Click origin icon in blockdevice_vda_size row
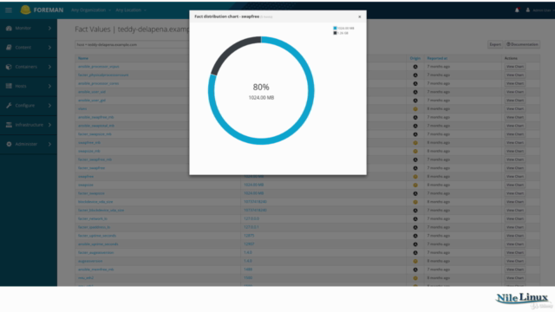This screenshot has width=555, height=312. (x=415, y=202)
